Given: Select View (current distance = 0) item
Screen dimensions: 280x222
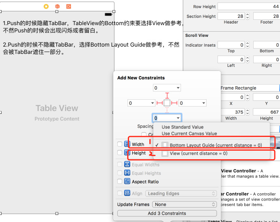Looking at the screenshot, I should pyautogui.click(x=212, y=154).
